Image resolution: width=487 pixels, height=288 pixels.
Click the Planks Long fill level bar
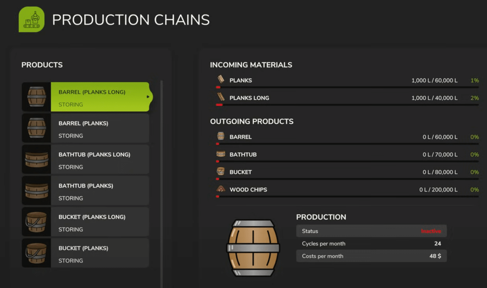point(347,105)
